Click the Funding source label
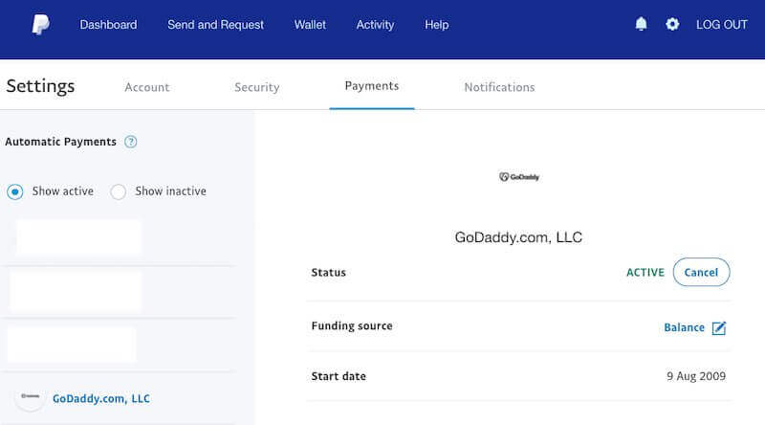 [352, 325]
